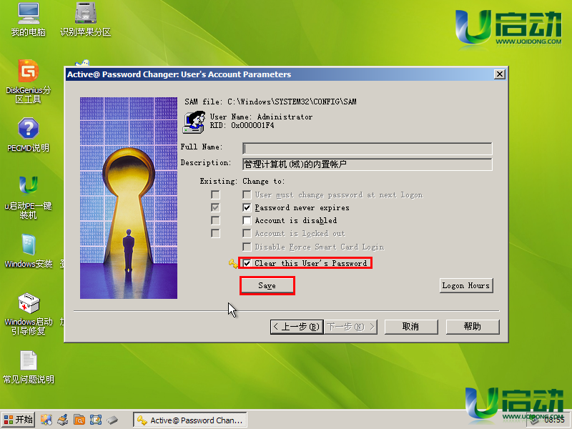Launch Windows启动引导修复 desktop icon
Viewport: 572px width, 429px height.
pyautogui.click(x=29, y=314)
